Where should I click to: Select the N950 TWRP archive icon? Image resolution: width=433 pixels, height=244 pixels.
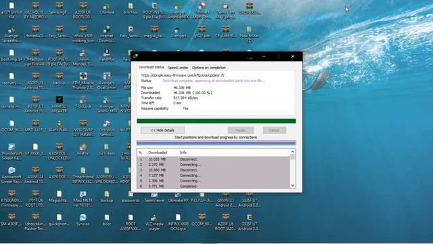tap(83, 128)
